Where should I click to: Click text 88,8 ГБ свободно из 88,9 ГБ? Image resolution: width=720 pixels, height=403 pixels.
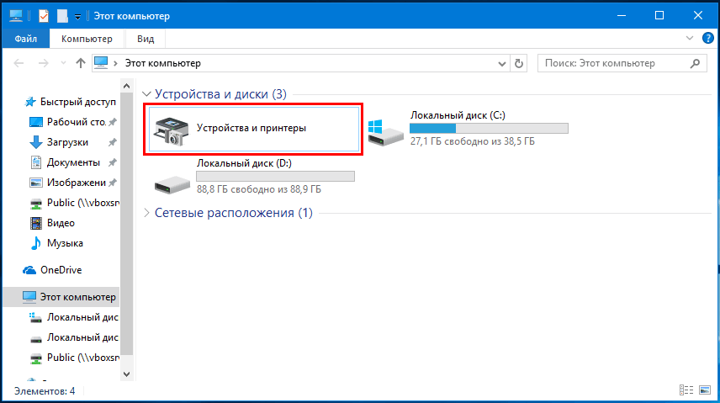pyautogui.click(x=259, y=189)
